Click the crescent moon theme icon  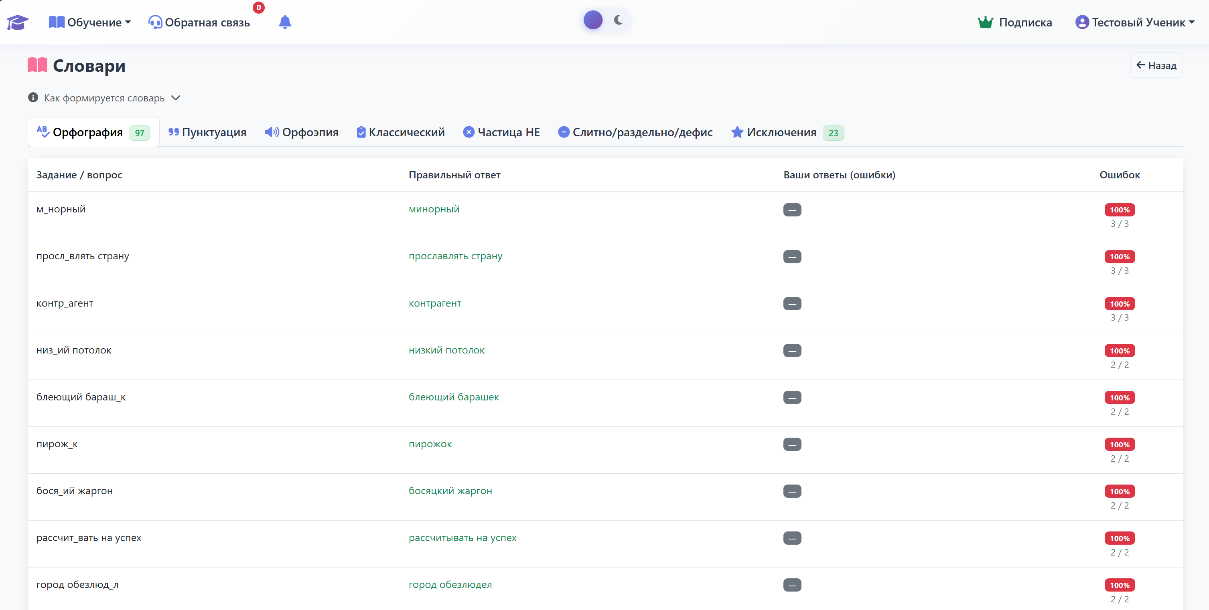click(x=619, y=20)
